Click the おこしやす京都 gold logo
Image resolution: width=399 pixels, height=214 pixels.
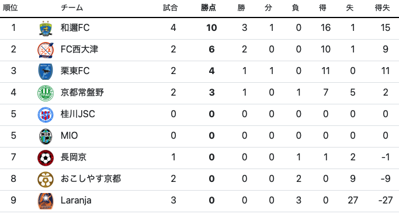point(46,180)
